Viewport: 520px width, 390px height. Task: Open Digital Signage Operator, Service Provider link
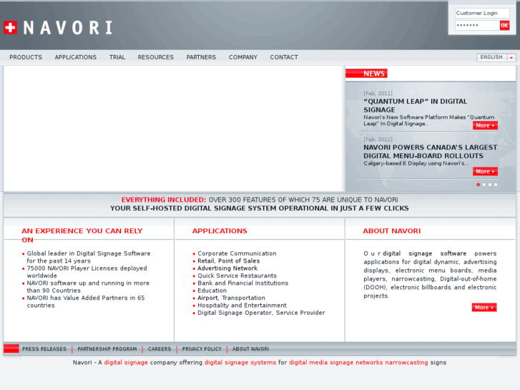click(261, 313)
